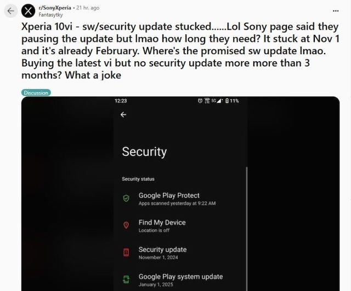
Task: Click the battery icon showing 11%
Action: click(227, 101)
